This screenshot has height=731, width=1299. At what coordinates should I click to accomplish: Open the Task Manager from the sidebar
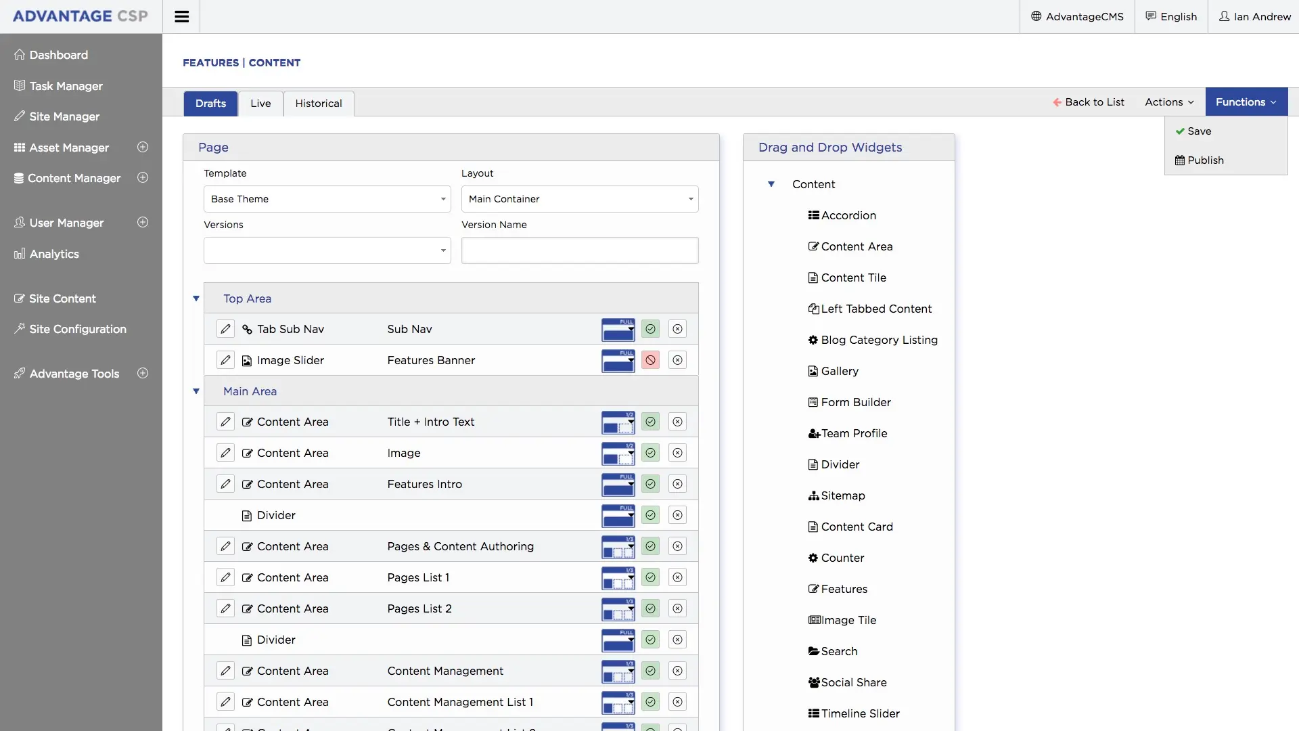click(66, 85)
